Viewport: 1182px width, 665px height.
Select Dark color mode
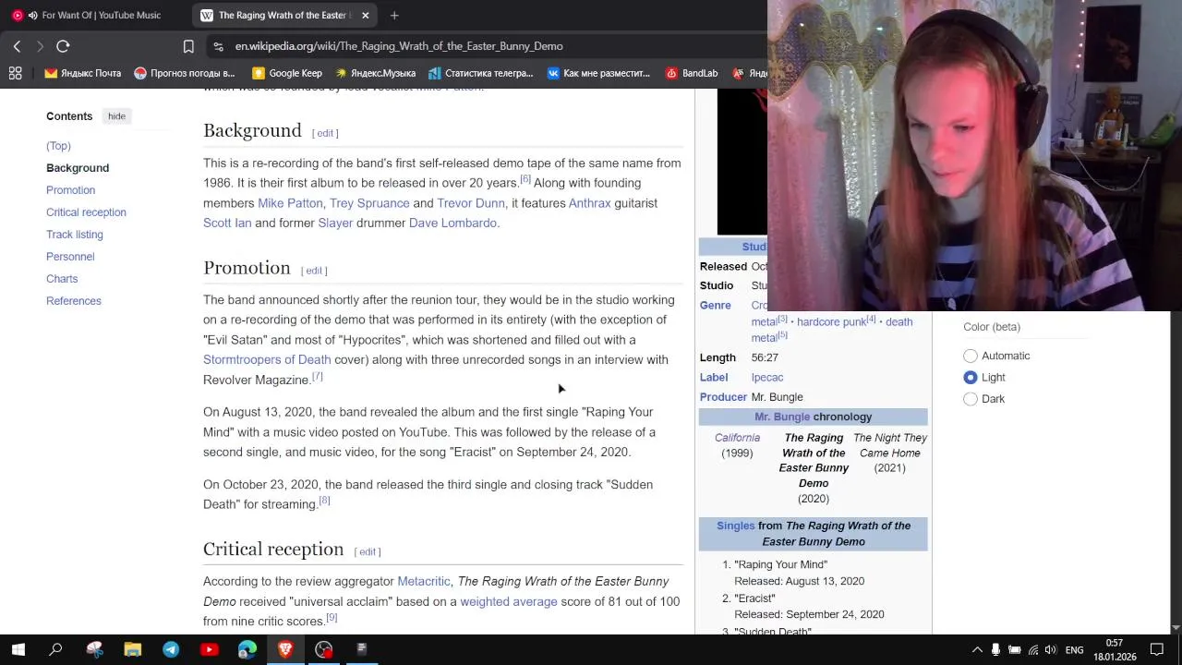pyautogui.click(x=971, y=399)
